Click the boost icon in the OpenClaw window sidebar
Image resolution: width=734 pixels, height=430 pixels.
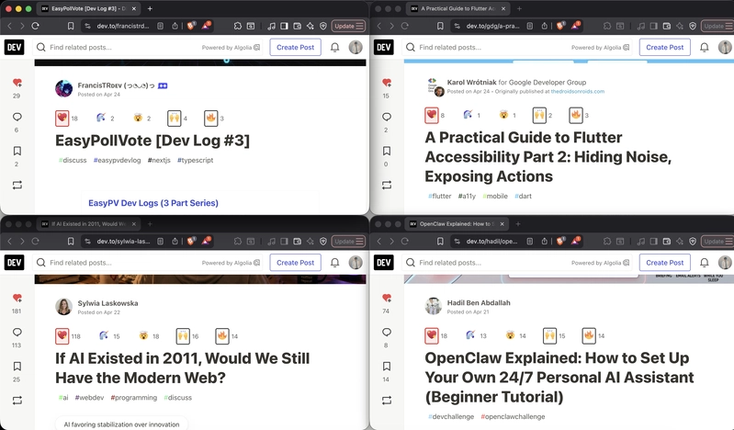pyautogui.click(x=387, y=401)
